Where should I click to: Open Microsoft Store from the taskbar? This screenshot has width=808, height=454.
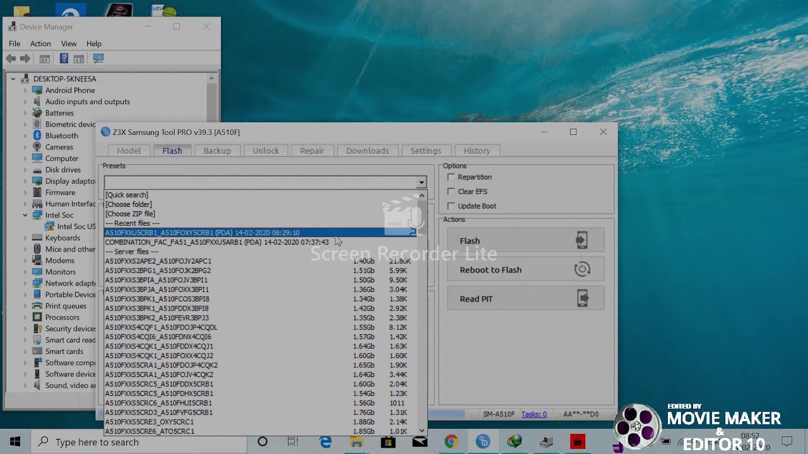388,442
